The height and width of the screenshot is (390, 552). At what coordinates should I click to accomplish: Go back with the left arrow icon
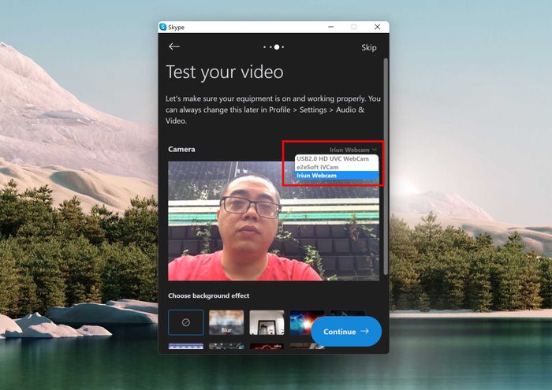pyautogui.click(x=174, y=46)
